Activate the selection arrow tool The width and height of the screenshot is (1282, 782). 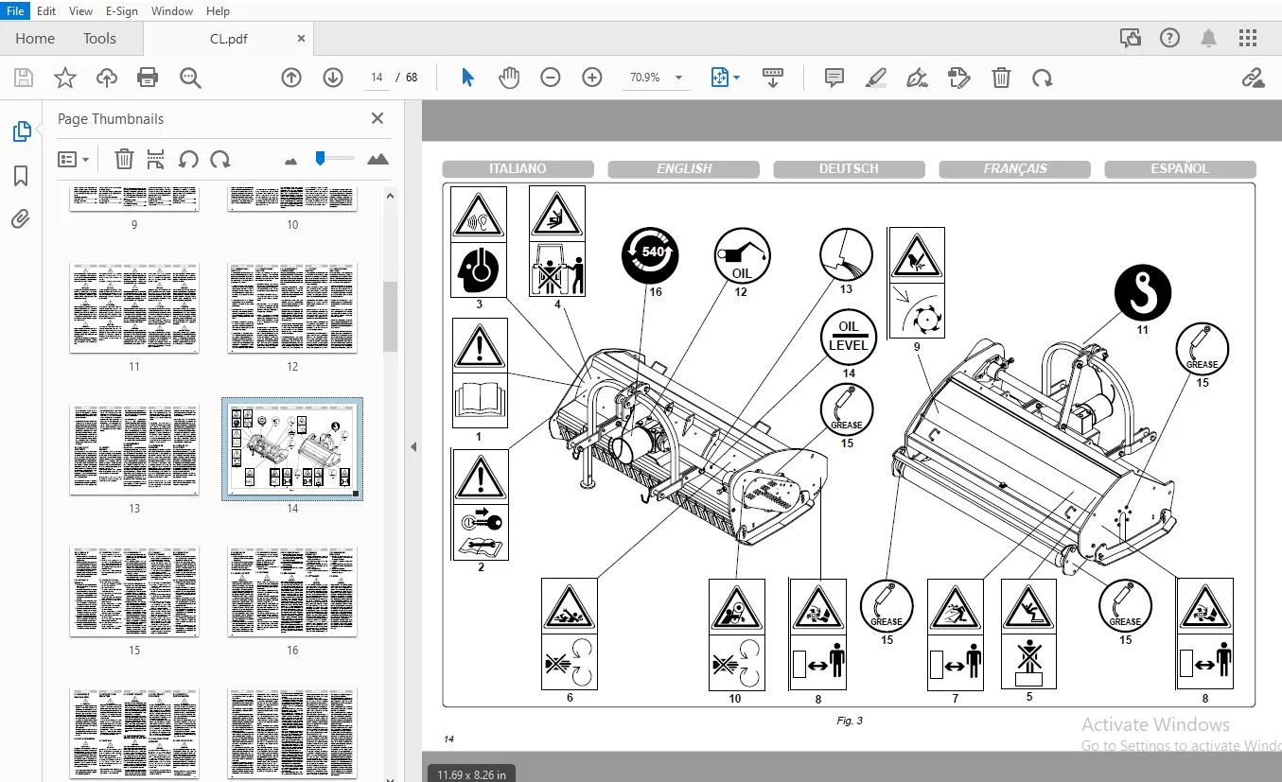pos(467,78)
